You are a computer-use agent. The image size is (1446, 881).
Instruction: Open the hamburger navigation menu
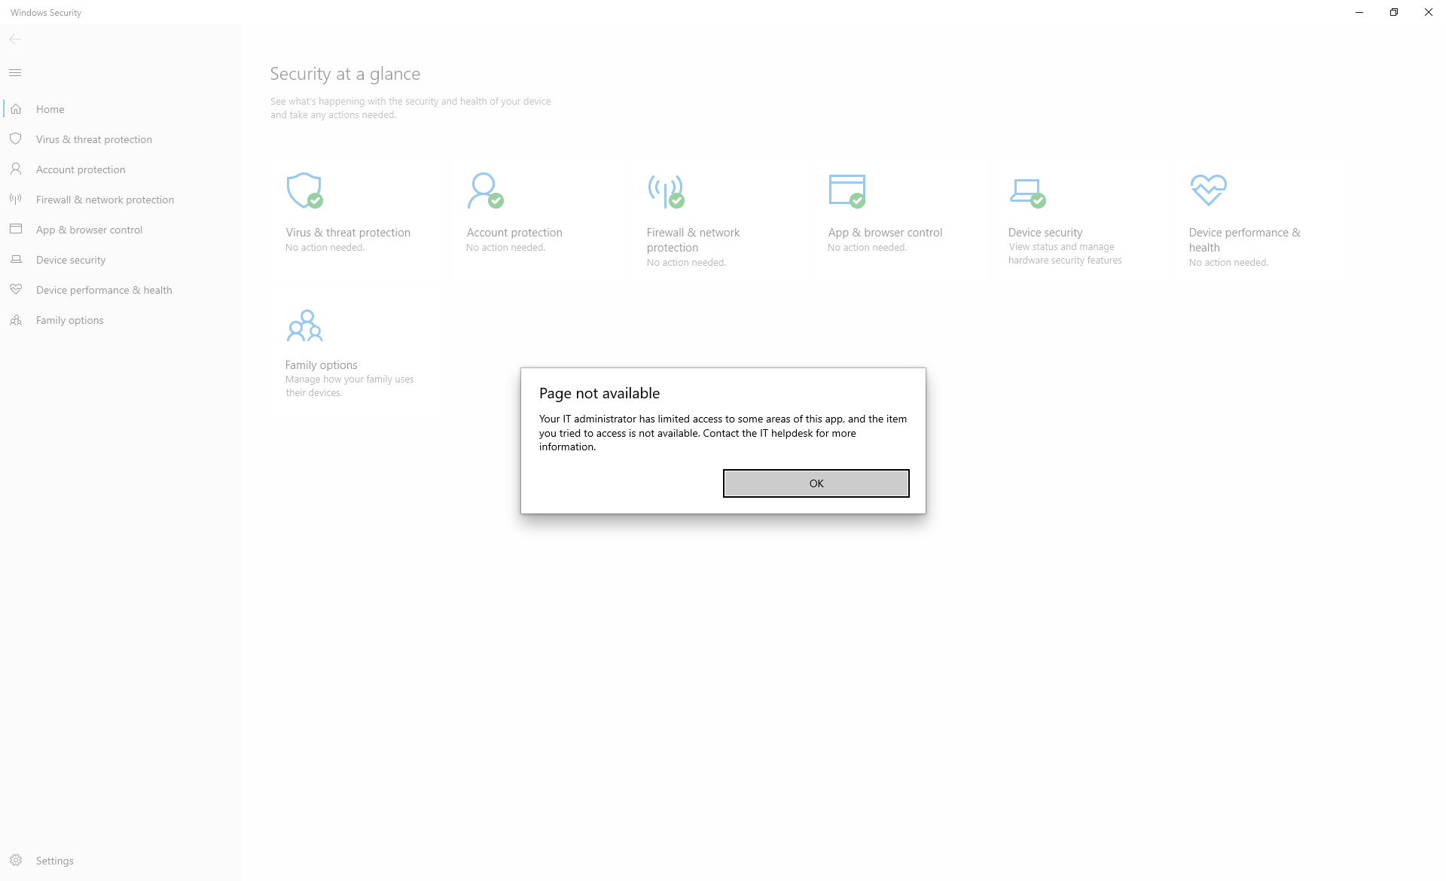15,72
